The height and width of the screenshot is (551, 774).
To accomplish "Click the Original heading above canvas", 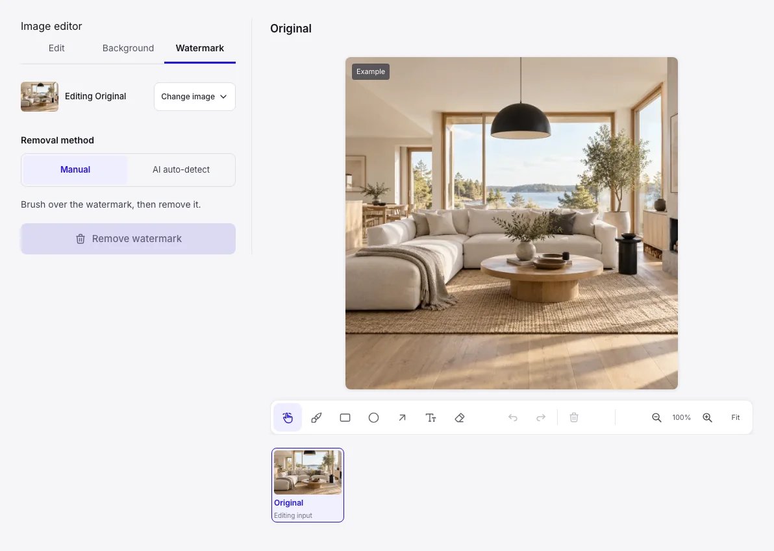I will coord(291,29).
